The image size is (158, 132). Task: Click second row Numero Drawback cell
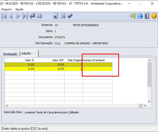click(x=97, y=69)
